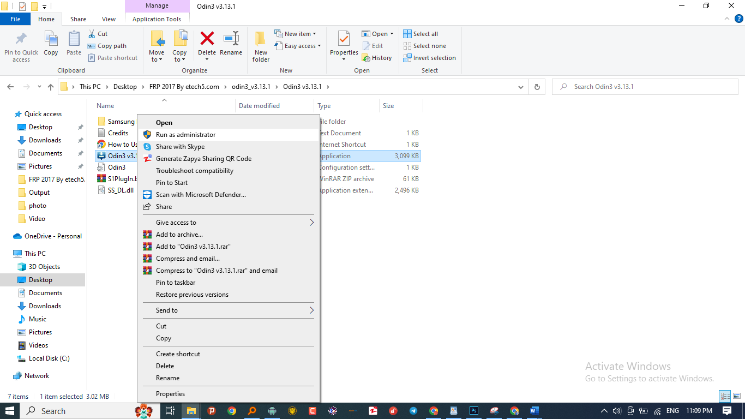
Task: Choose Pin to taskbar from context menu
Action: pyautogui.click(x=229, y=283)
